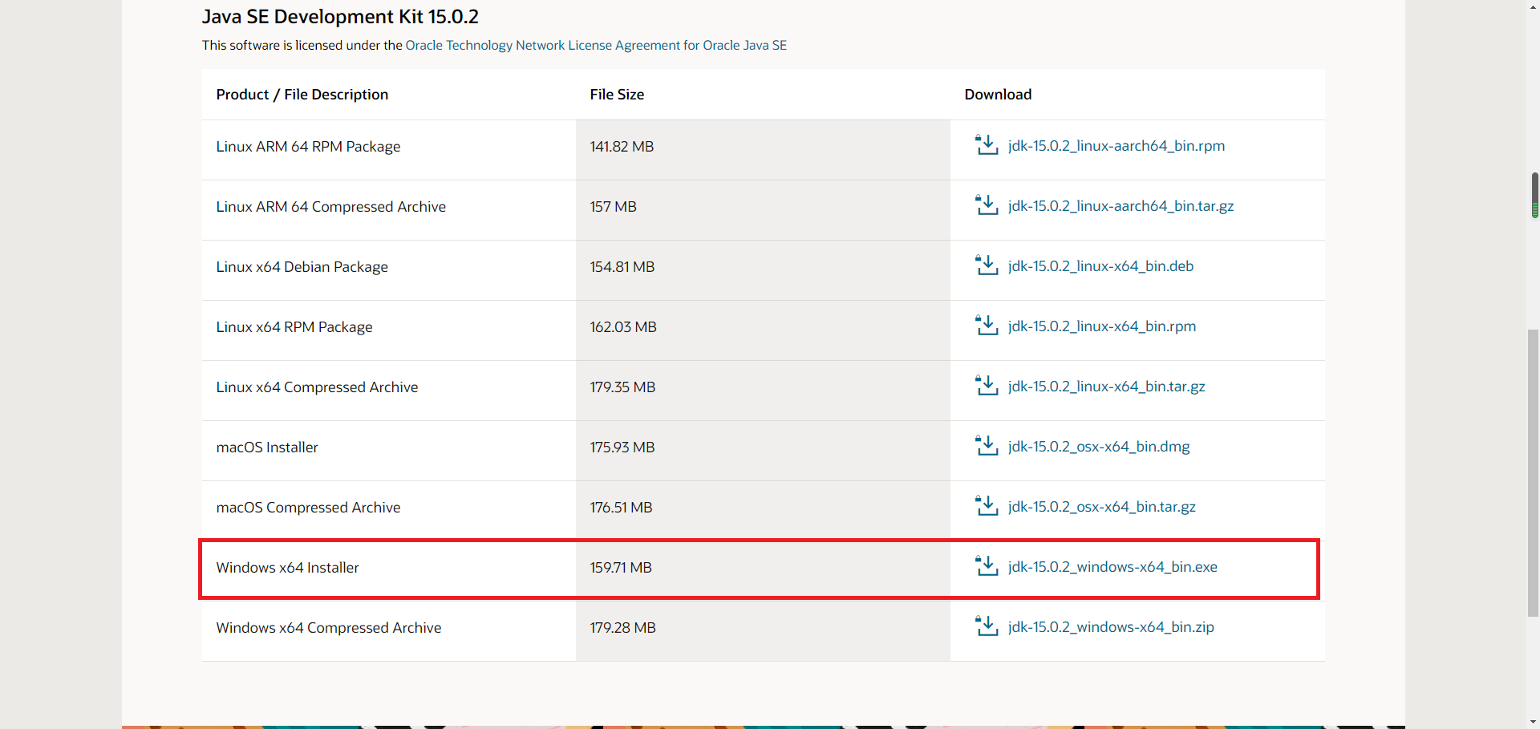Click the 'File Size' column header
Screen dimensions: 1540x729
click(x=617, y=95)
